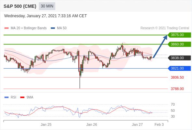Click the Jan 25 date axis label
This screenshot has height=130, width=192.
pyautogui.click(x=46, y=124)
